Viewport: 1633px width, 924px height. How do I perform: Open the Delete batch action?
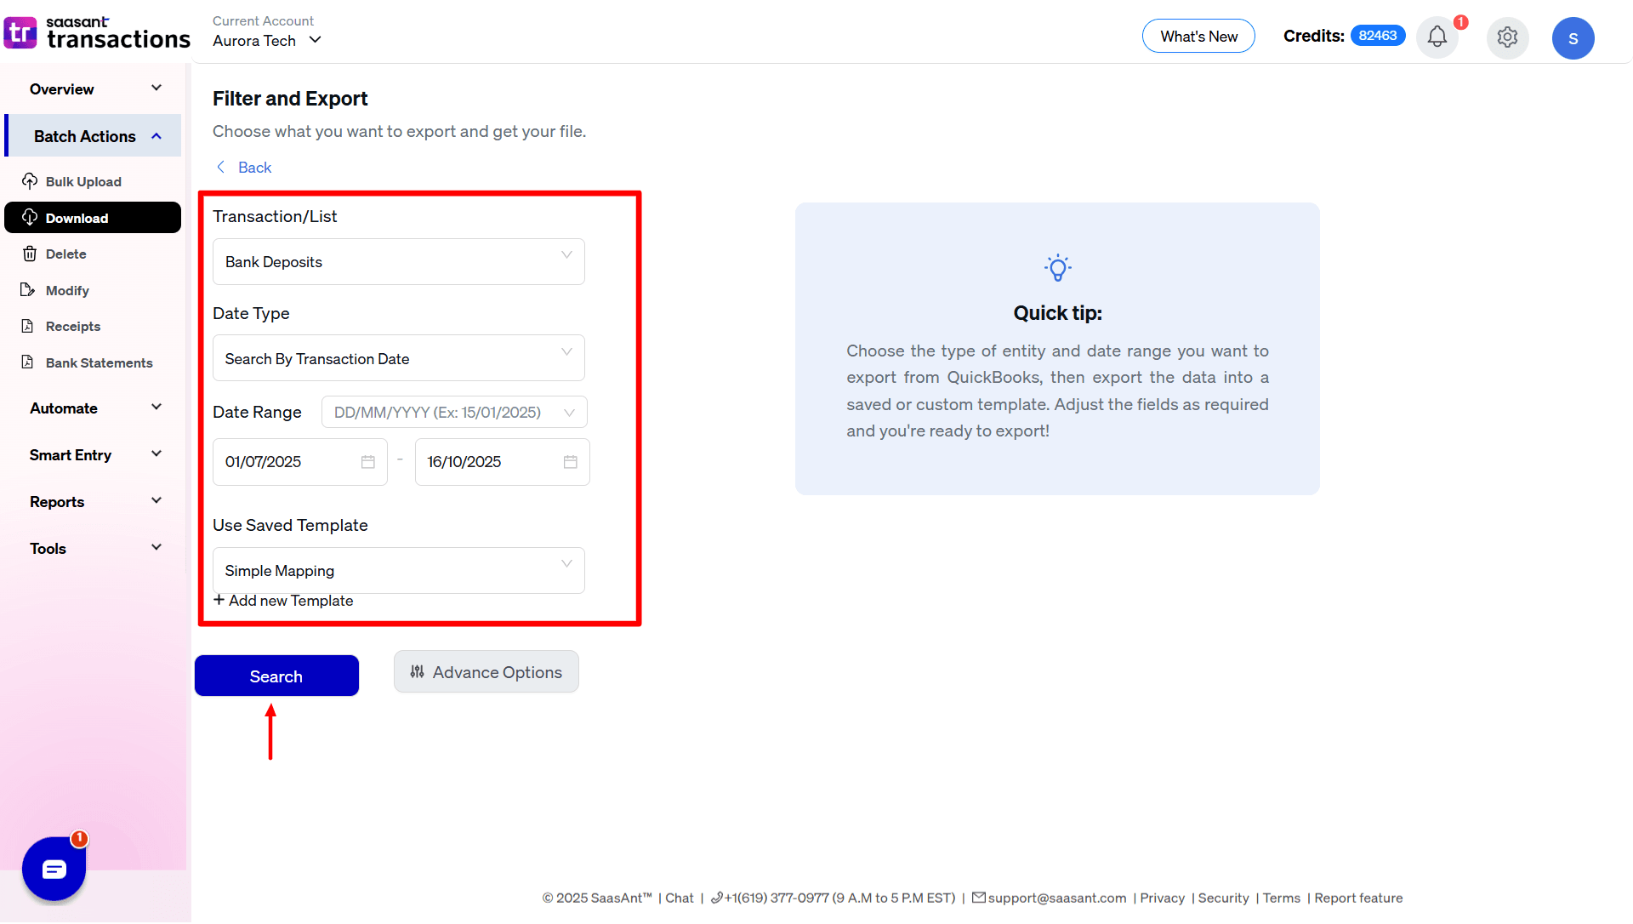coord(65,254)
